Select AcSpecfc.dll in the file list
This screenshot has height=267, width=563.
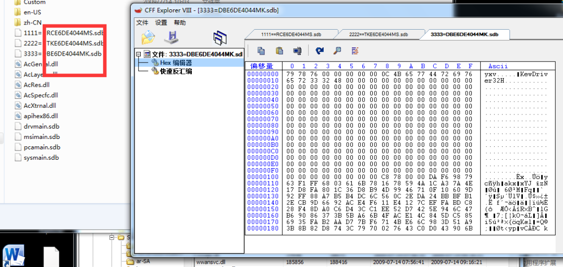[41, 95]
